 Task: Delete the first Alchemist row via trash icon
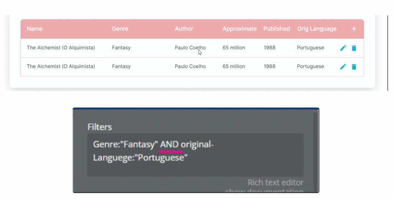pos(354,48)
